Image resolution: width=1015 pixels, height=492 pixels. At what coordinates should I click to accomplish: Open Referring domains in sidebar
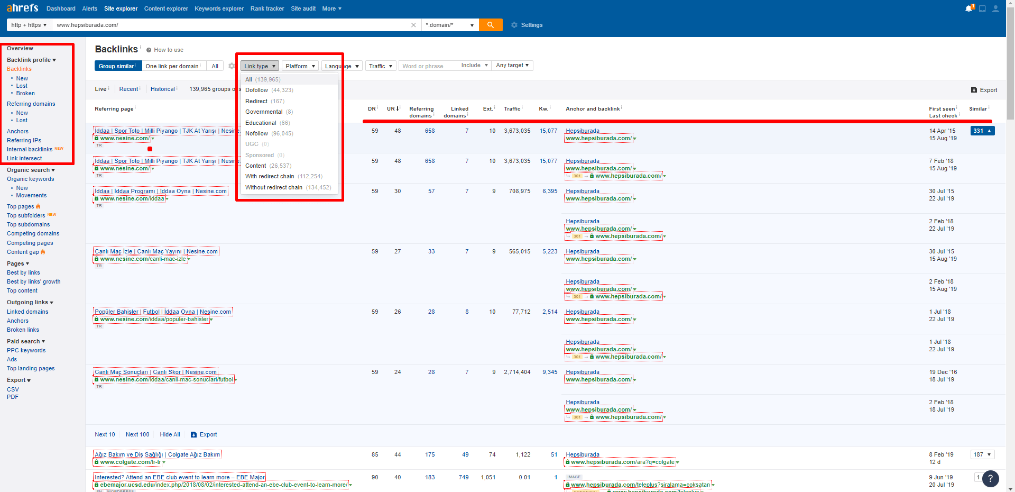click(31, 104)
